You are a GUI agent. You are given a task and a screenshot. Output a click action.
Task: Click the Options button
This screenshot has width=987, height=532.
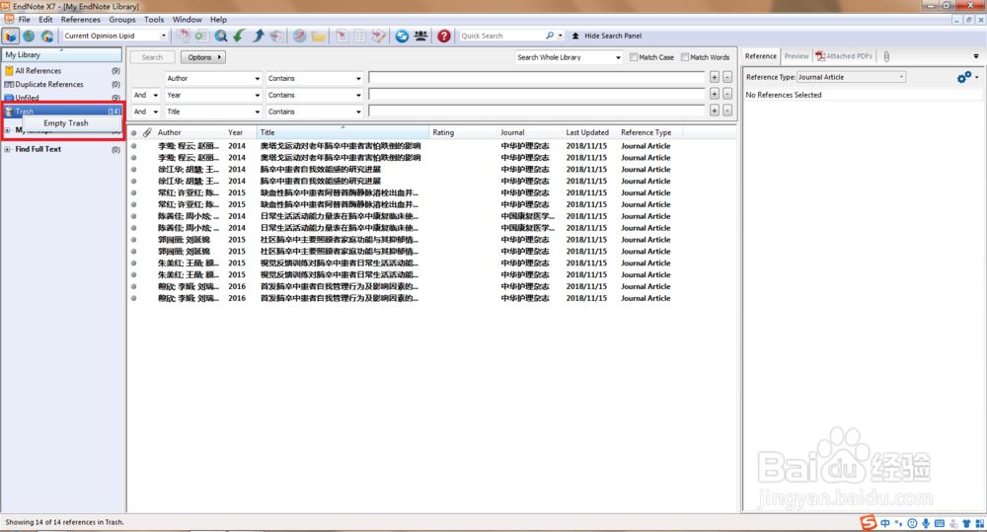pyautogui.click(x=203, y=57)
